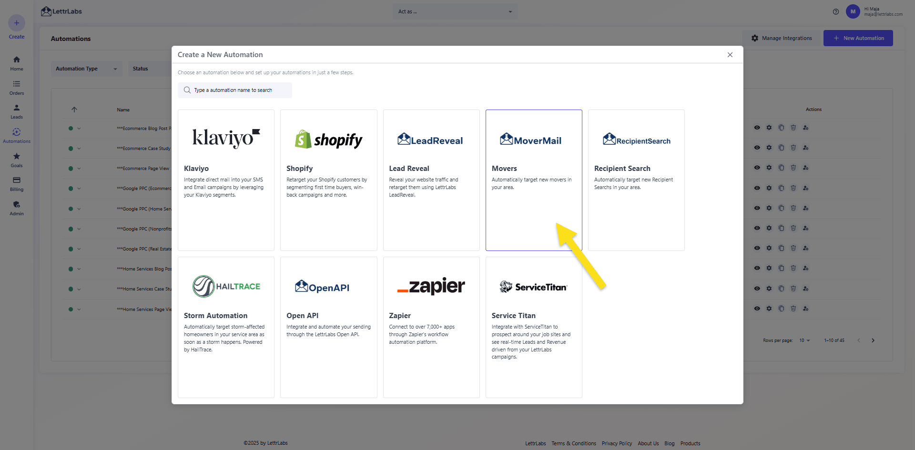Image resolution: width=915 pixels, height=450 pixels.
Task: Open settings gear for Home Services Case Study row
Action: (x=769, y=289)
